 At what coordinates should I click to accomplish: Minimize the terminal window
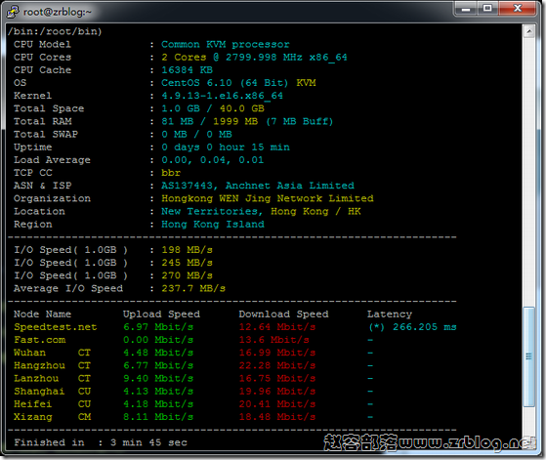(466, 9)
